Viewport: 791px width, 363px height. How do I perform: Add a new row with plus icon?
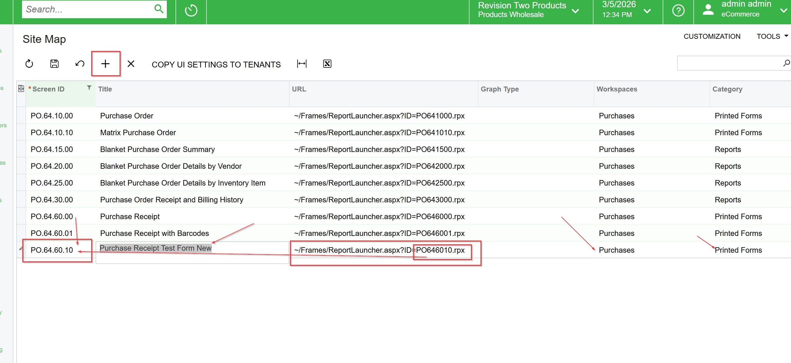pos(105,64)
